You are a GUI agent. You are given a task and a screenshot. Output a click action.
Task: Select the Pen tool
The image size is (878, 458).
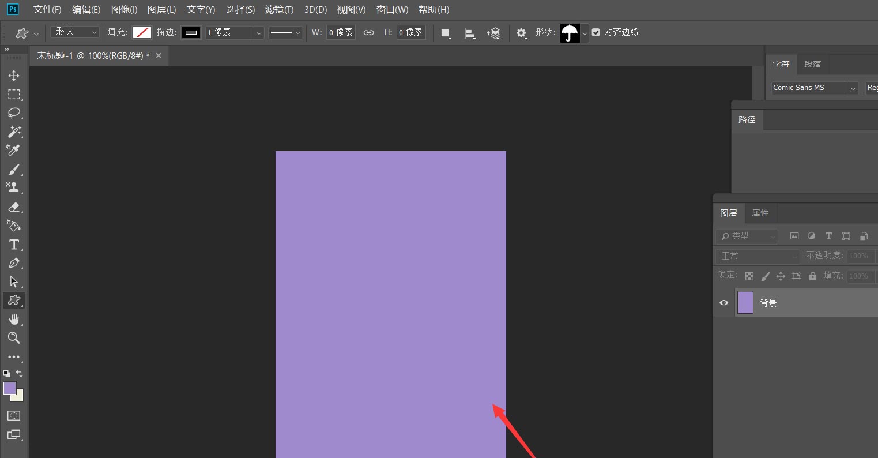pos(14,263)
